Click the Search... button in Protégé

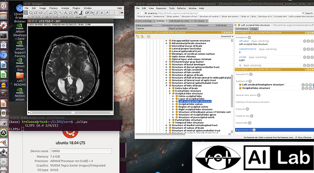click(x=309, y=13)
